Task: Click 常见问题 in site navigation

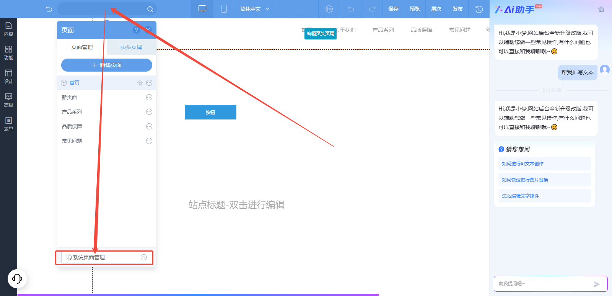Action: (460, 30)
